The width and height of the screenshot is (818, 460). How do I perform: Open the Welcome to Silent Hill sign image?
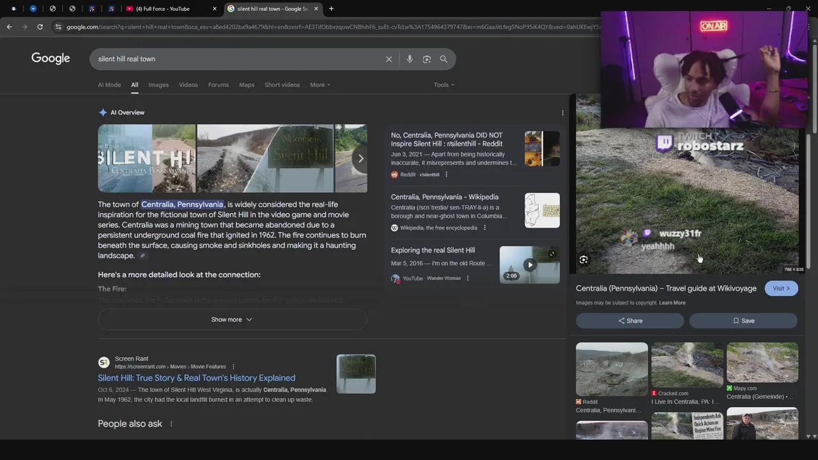(265, 158)
